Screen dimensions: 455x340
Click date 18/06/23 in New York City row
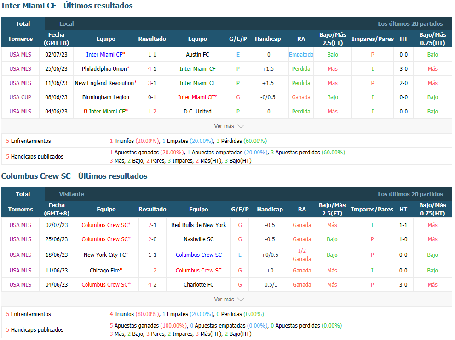(57, 255)
